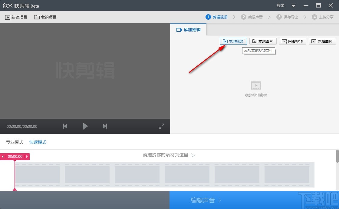Switch to 快速模式
The height and width of the screenshot is (209, 339).
click(x=38, y=142)
